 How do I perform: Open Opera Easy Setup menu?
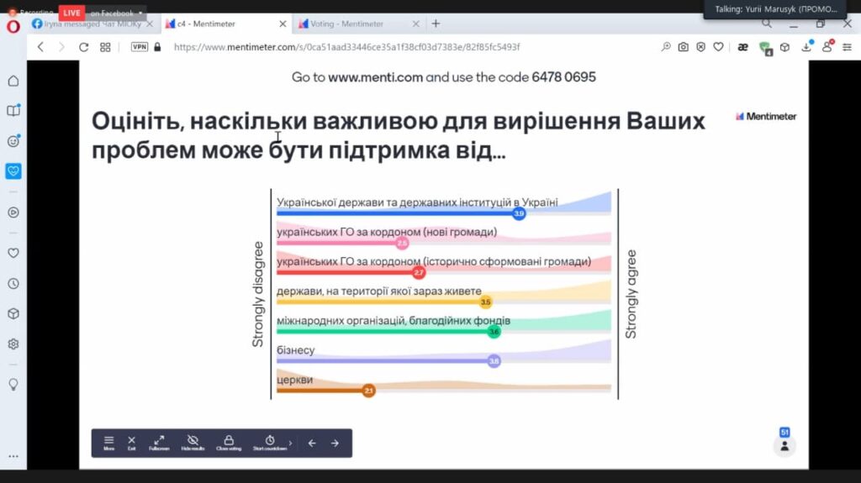[x=848, y=47]
